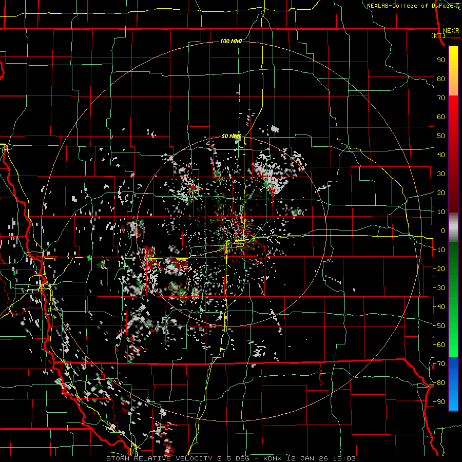Select the -70 velocity scale label
This screenshot has width=462, height=462.
tap(439, 364)
